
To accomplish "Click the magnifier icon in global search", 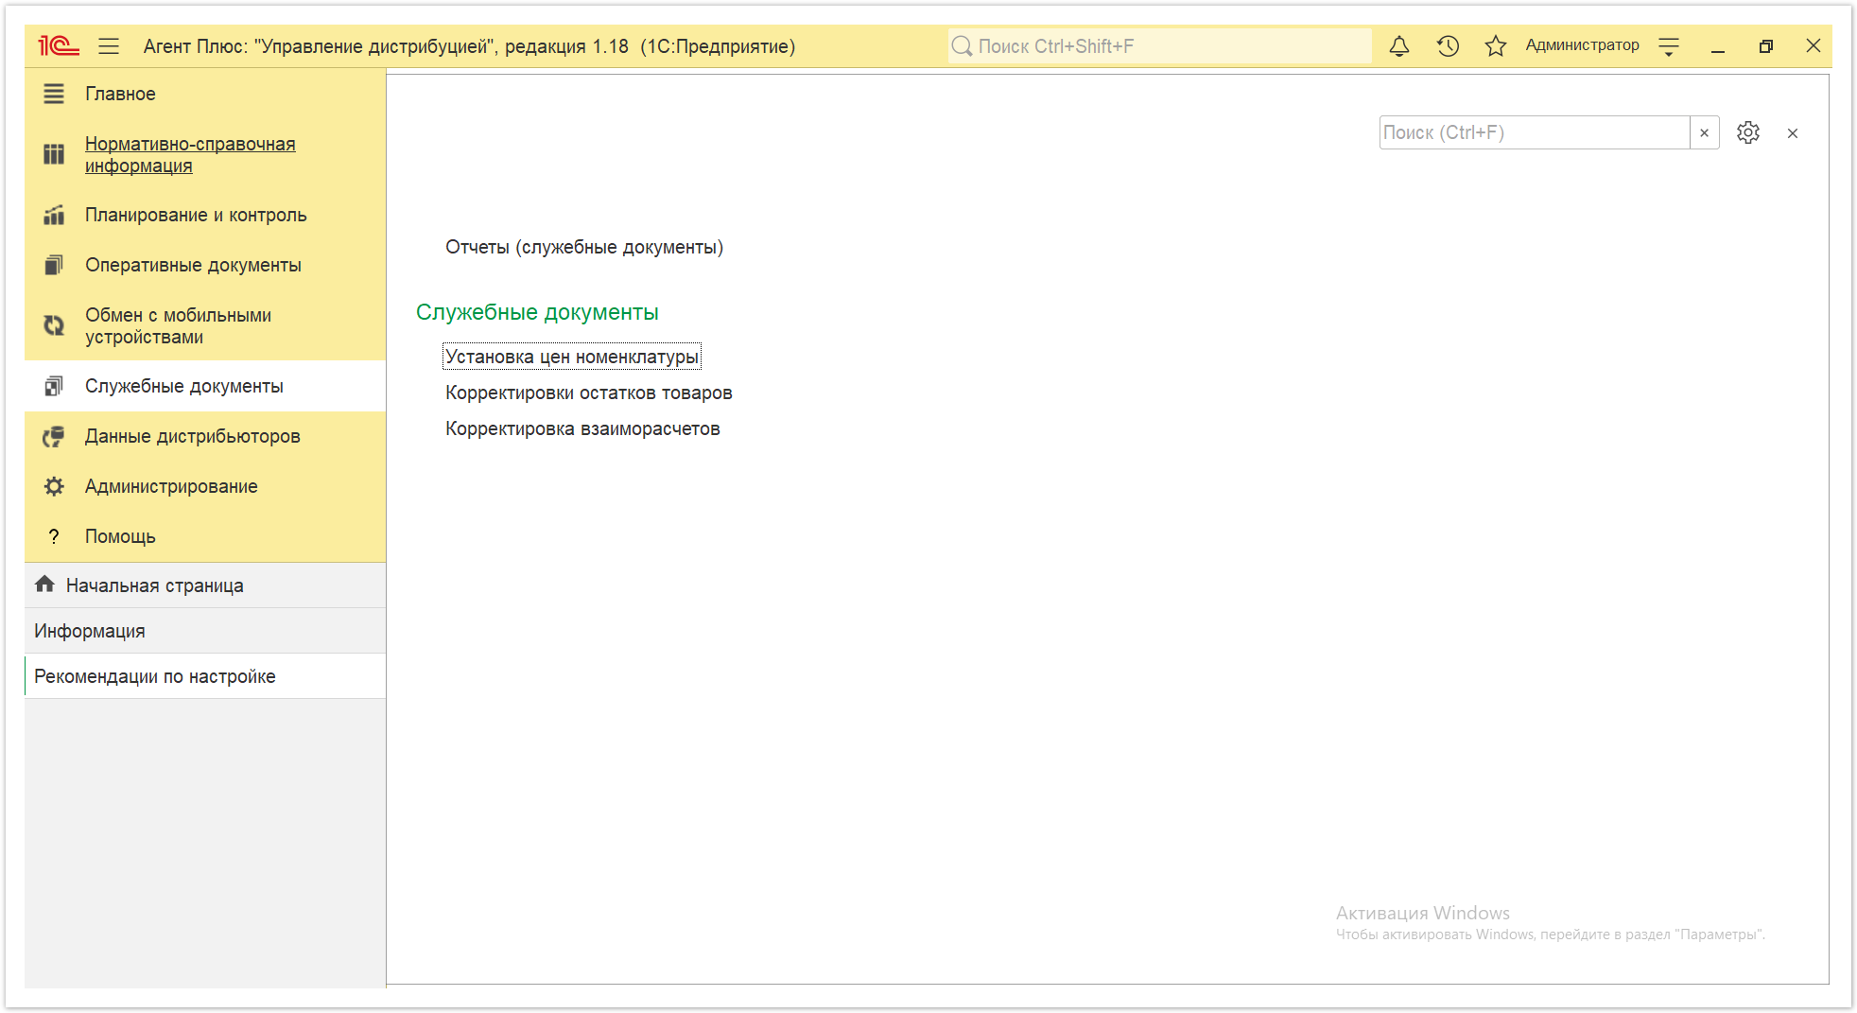I will [962, 46].
